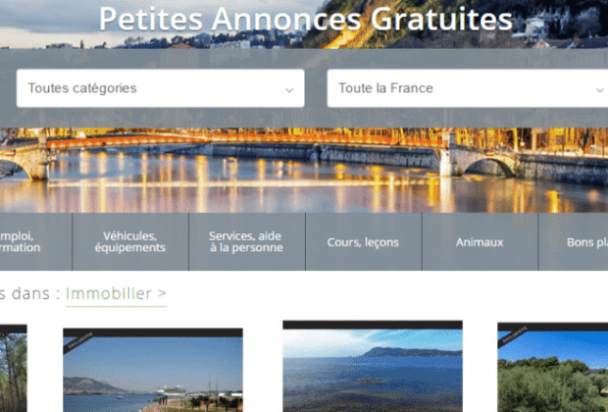Open the partially visible forest listing thumbnail
The height and width of the screenshot is (412, 608).
(x=13, y=368)
